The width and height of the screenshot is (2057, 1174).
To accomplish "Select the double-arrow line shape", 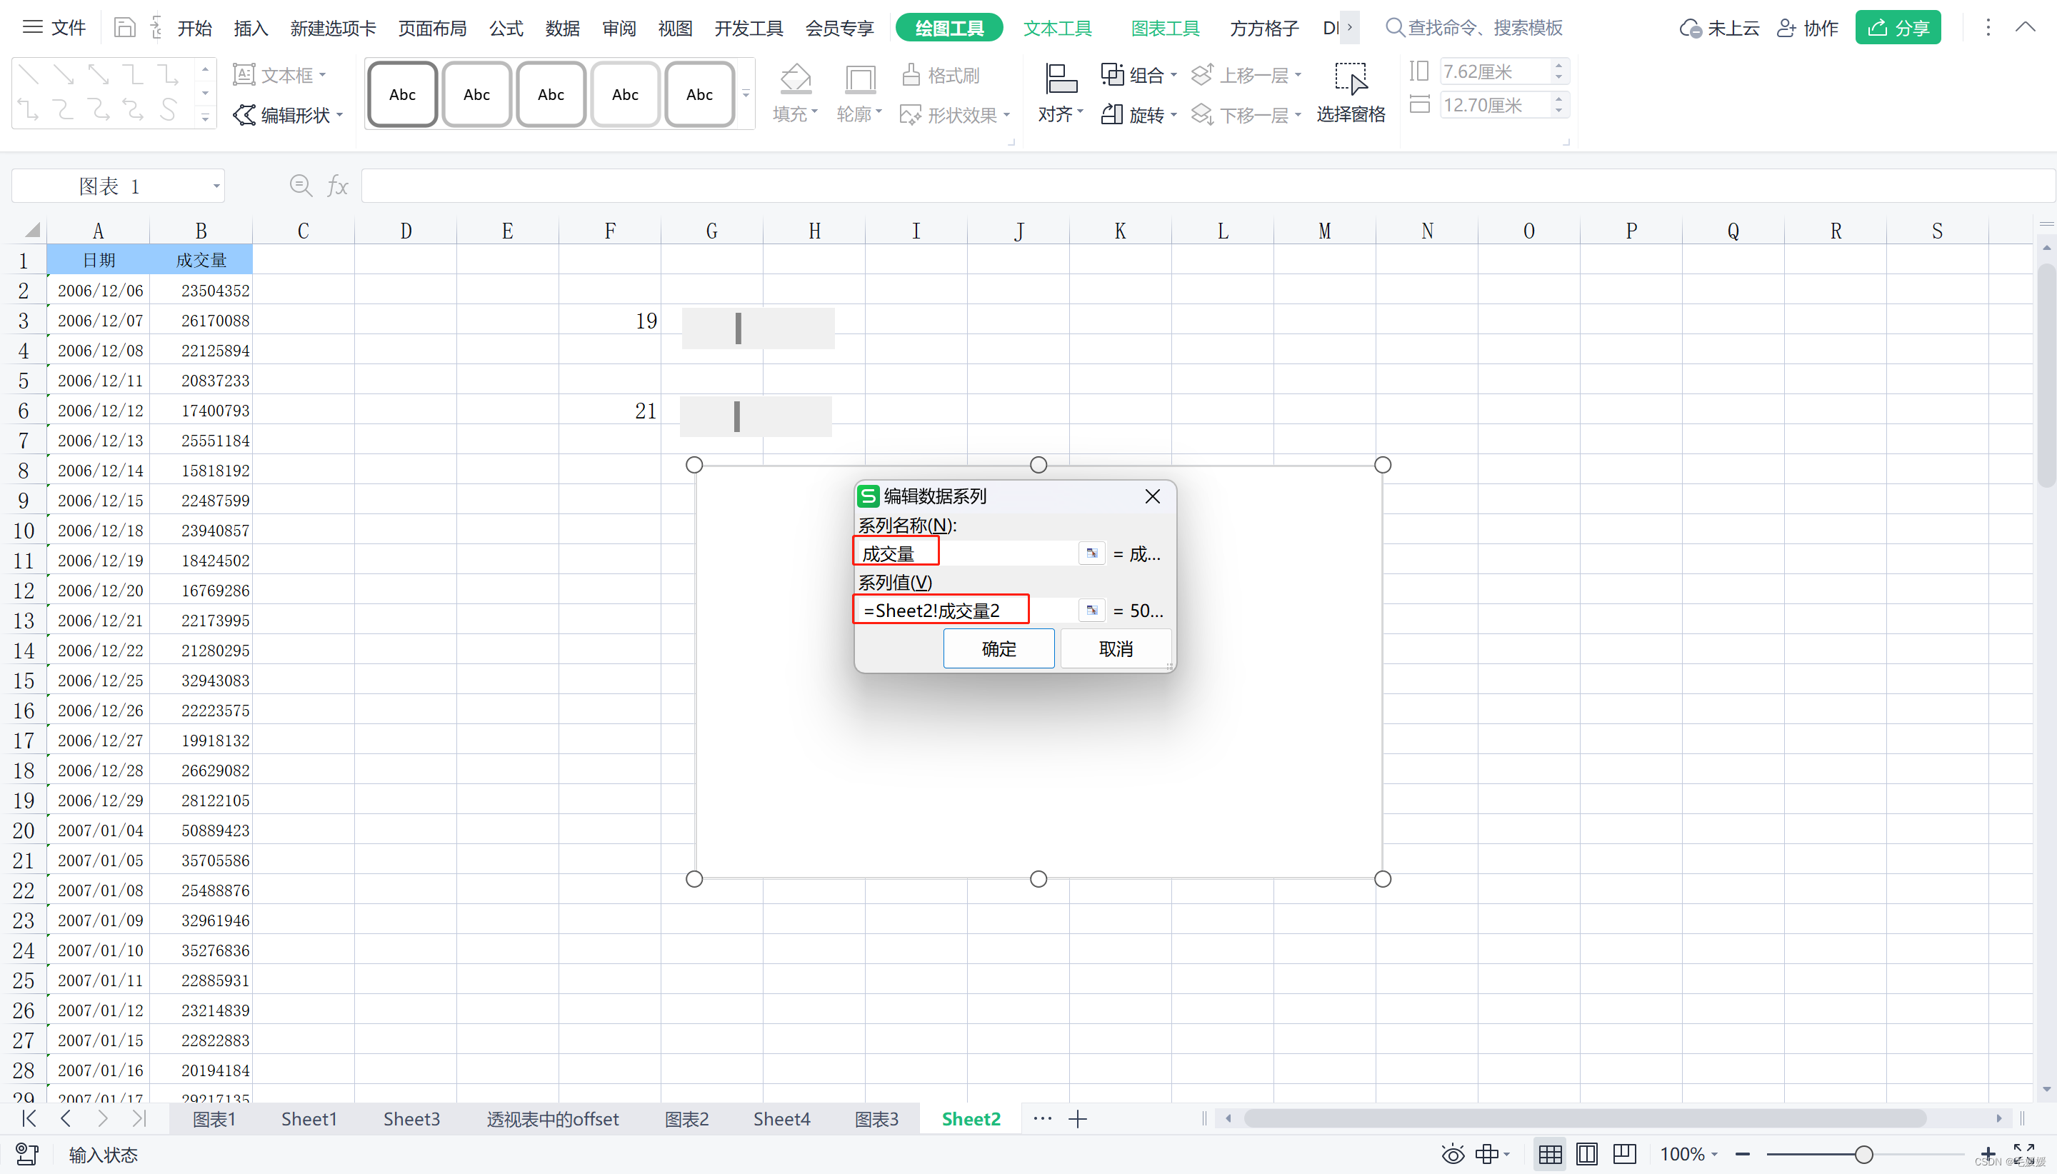I will [x=99, y=75].
